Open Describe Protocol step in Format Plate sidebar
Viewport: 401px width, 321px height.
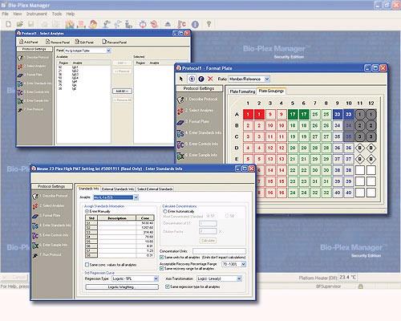(x=200, y=100)
